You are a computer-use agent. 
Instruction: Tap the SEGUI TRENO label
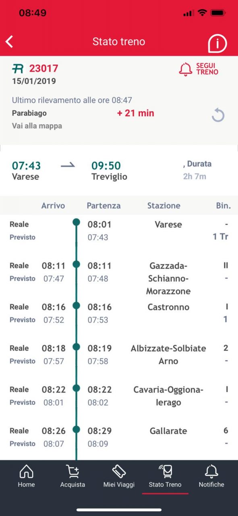[x=207, y=69]
